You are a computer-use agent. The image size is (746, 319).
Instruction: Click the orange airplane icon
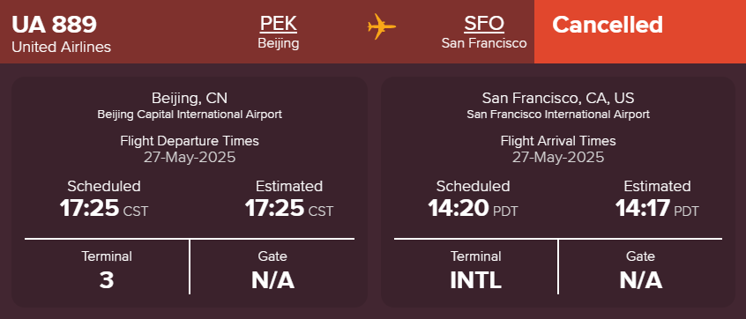point(382,26)
